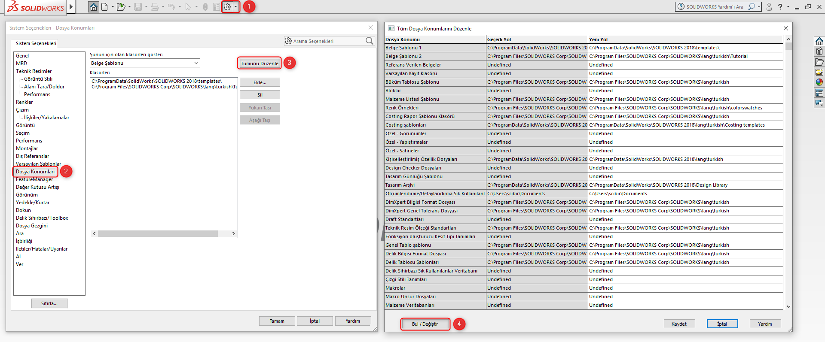Click the 'Ekle...' button
This screenshot has height=342, width=825.
click(260, 82)
